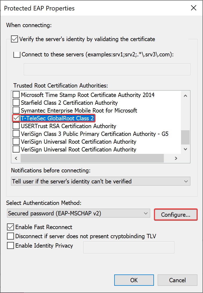Click the Identity Privacy text field

[x=129, y=247]
